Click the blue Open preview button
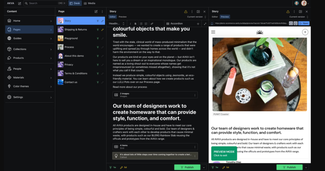325x171 pixels. pyautogui.click(x=304, y=23)
